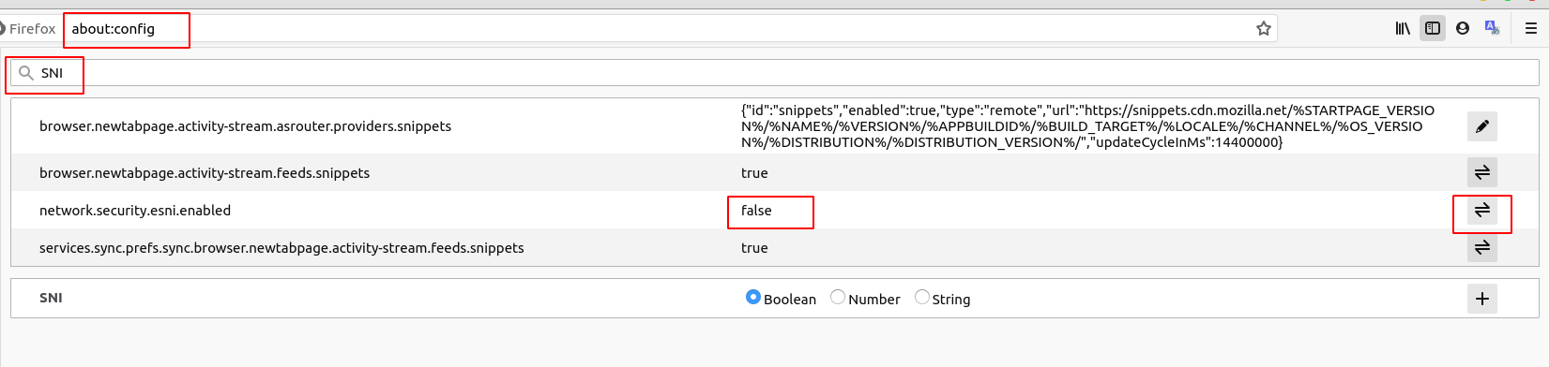
Task: Open the Firefox account icon
Action: 1463,28
